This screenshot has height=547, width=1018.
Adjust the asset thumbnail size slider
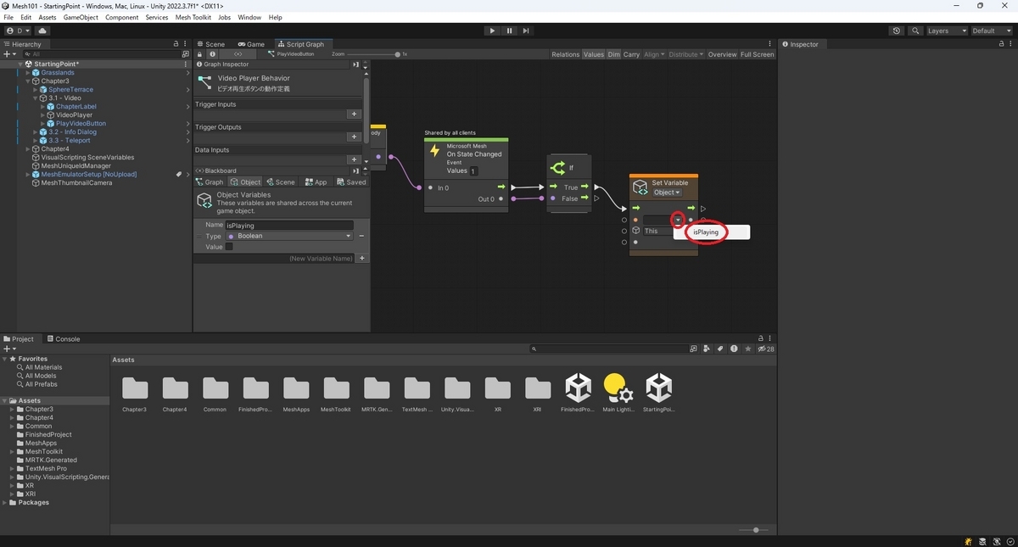pyautogui.click(x=755, y=530)
